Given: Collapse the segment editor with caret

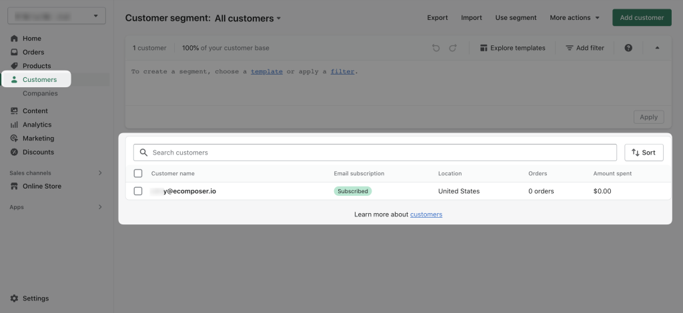Looking at the screenshot, I should pyautogui.click(x=657, y=48).
